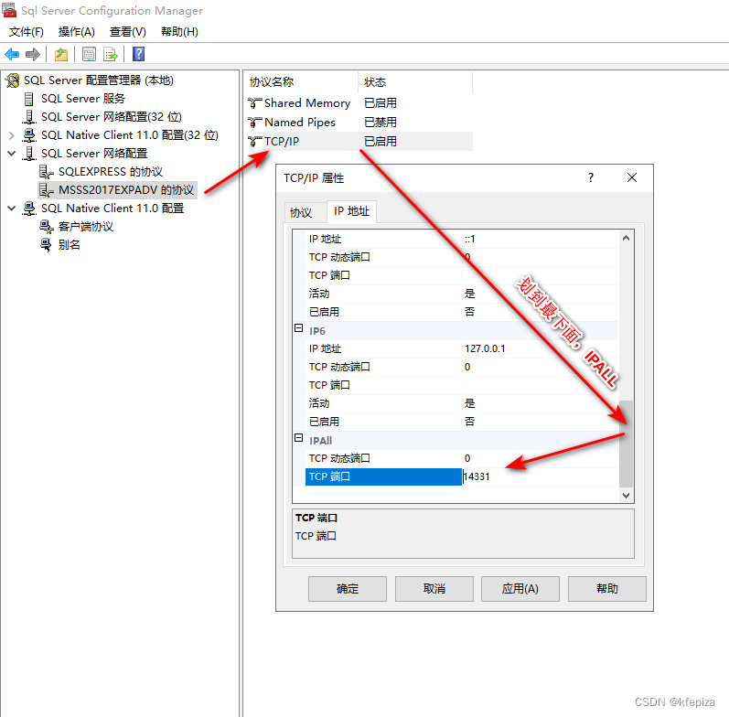Collapse the IP6 property group
Screen dimensions: 729x717
tap(299, 328)
